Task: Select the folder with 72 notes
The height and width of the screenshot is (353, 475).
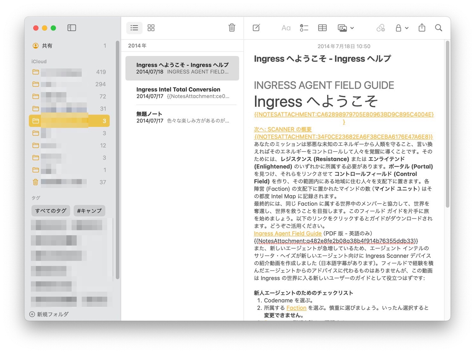Action: tap(69, 96)
